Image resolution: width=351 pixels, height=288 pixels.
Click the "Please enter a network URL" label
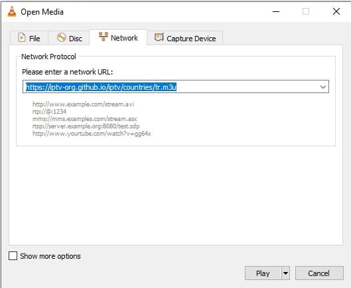pos(68,72)
